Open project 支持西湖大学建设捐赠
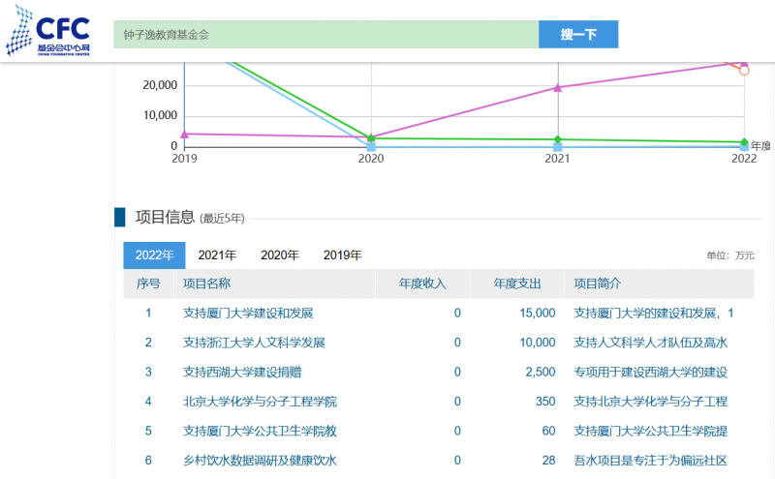 point(242,372)
